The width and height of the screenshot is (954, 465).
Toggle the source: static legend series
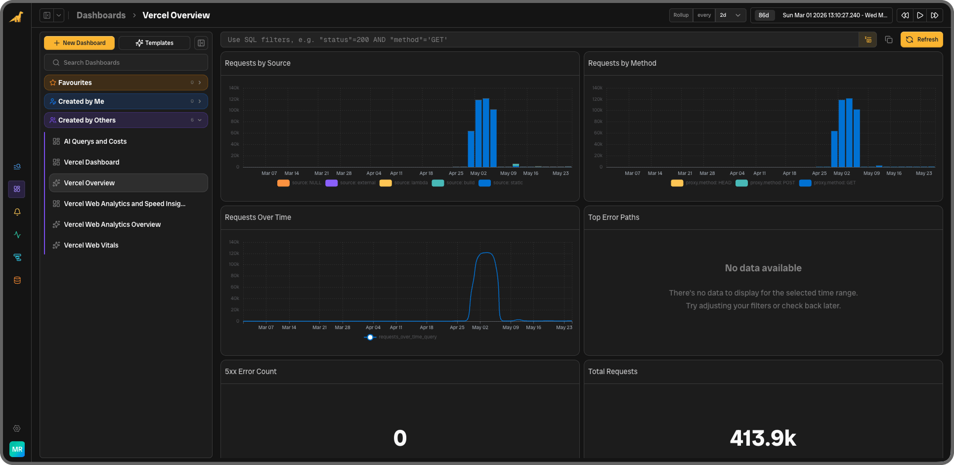click(501, 183)
